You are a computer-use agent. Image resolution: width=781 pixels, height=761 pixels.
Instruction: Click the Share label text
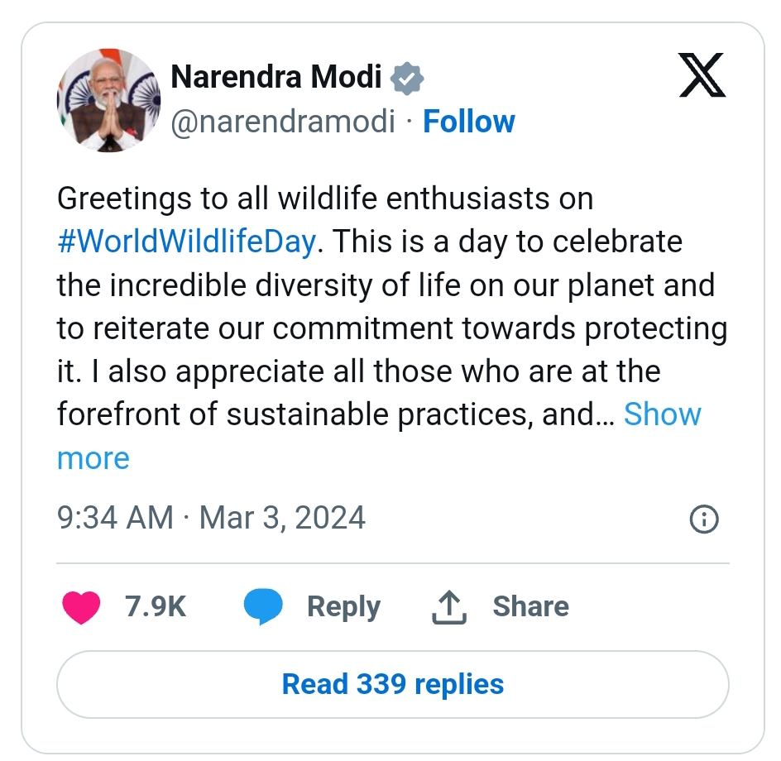(530, 606)
